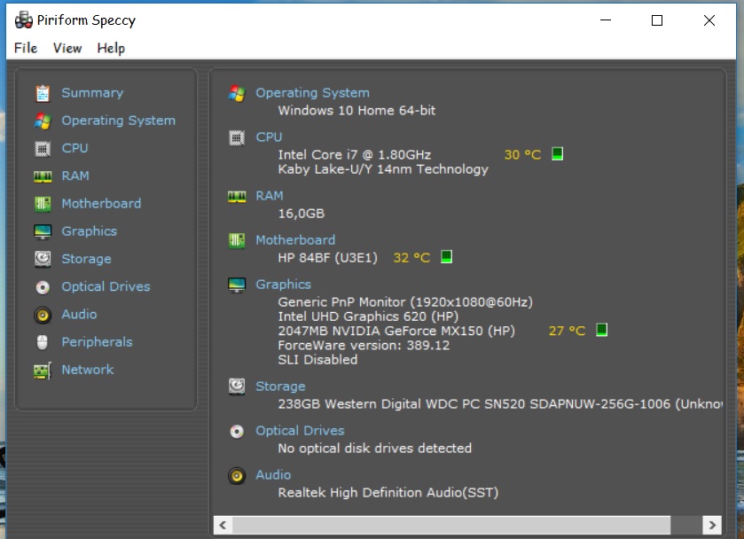The width and height of the screenshot is (744, 539).
Task: Click the horizontal scrollbar left arrow
Action: pos(223,525)
